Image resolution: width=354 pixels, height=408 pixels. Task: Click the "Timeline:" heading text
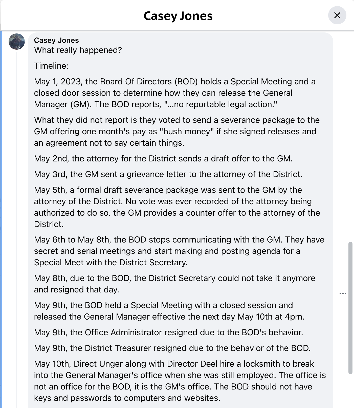coord(51,66)
